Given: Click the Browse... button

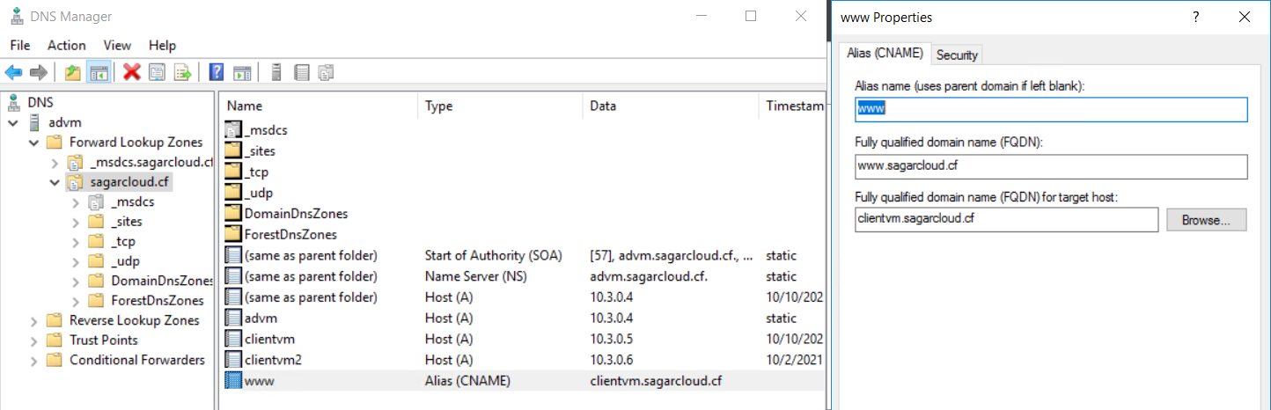Looking at the screenshot, I should tap(1207, 220).
